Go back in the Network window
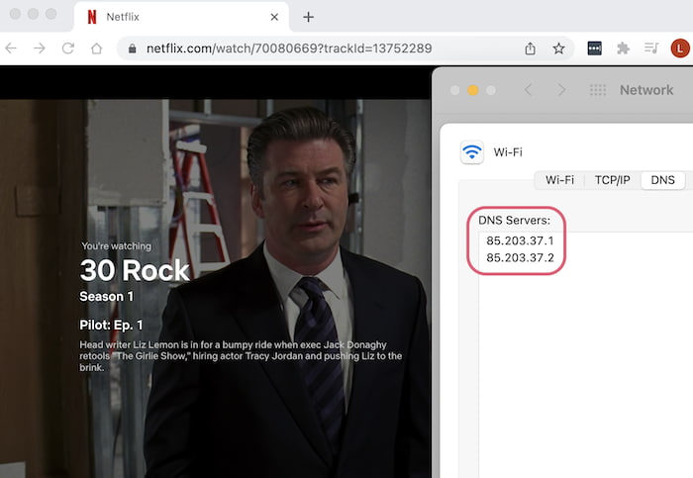The width and height of the screenshot is (693, 478). 528,90
